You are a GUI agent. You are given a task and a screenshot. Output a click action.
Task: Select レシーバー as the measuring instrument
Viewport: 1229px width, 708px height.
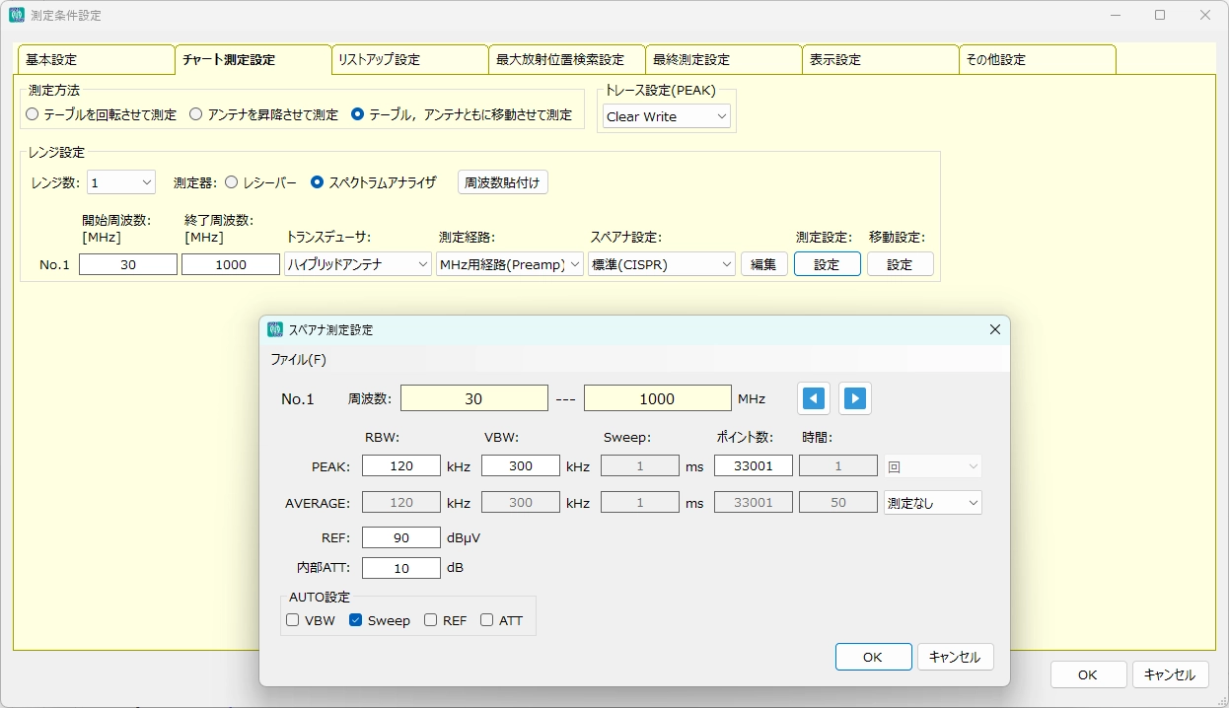[x=232, y=182]
